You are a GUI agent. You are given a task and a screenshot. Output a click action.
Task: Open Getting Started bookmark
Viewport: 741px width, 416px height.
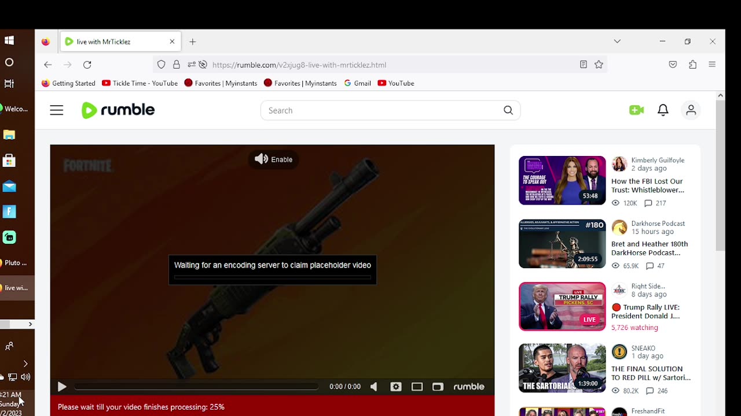pyautogui.click(x=68, y=83)
